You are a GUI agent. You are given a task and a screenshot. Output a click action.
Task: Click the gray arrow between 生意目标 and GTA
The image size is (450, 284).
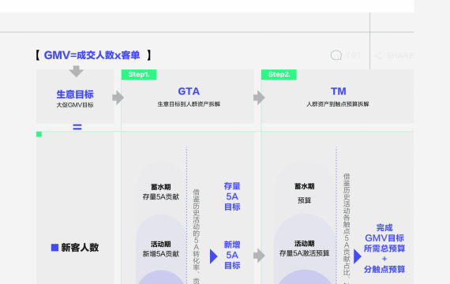point(118,98)
